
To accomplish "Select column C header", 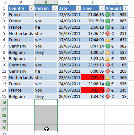I will (69, 2).
